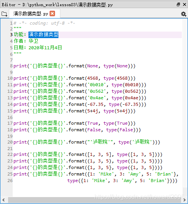Click the line containing 5+4j

tap(75, 111)
